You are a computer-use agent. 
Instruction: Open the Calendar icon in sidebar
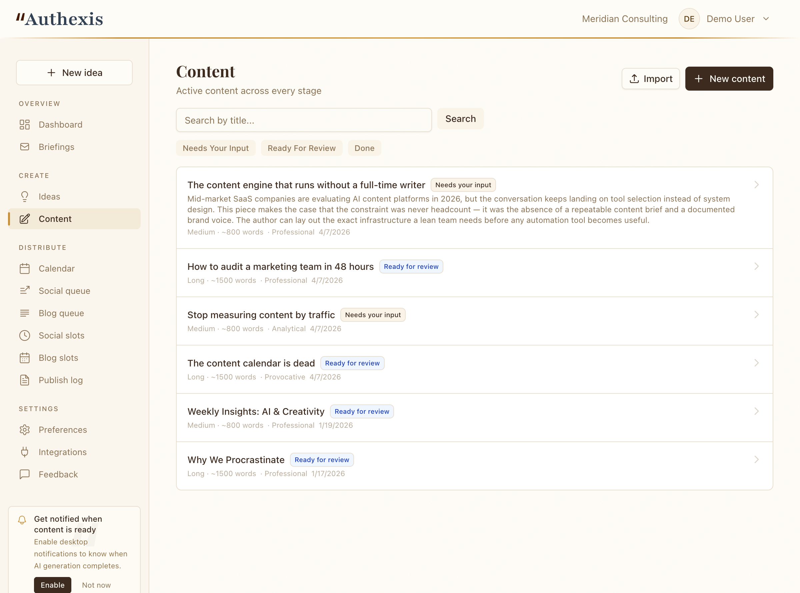pos(24,269)
